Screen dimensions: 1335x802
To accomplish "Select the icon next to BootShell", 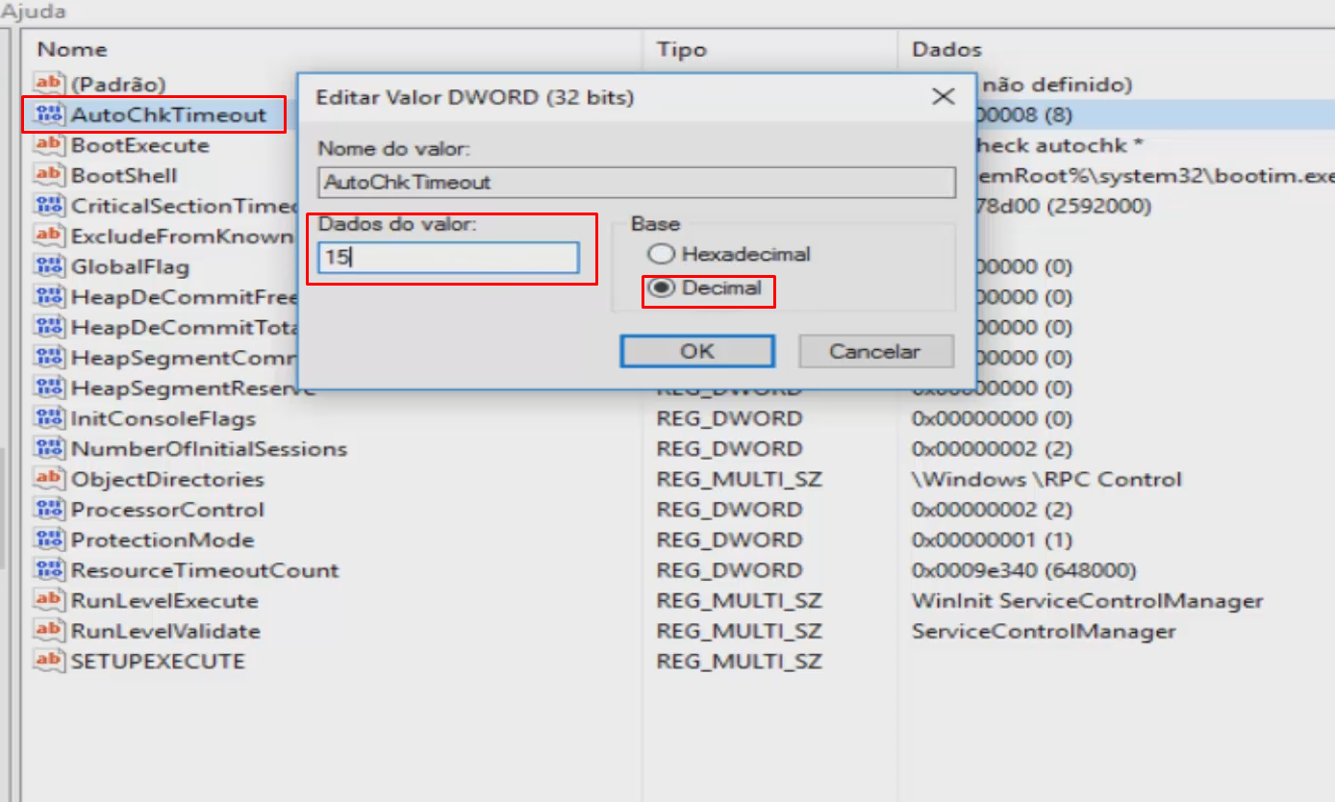I will [48, 175].
